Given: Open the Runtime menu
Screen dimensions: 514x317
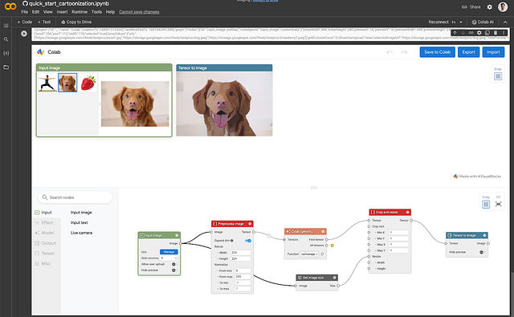Looking at the screenshot, I should [80, 12].
